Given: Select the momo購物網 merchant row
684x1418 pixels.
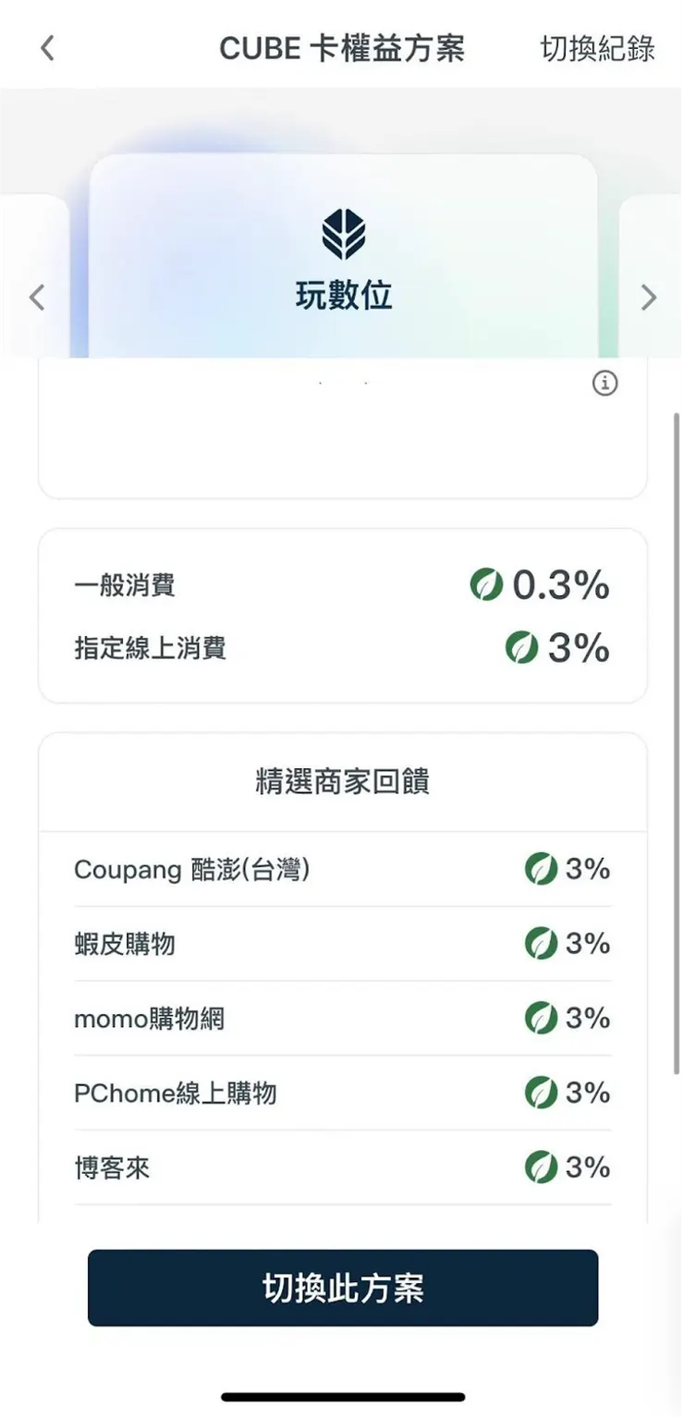Looking at the screenshot, I should pos(342,1018).
